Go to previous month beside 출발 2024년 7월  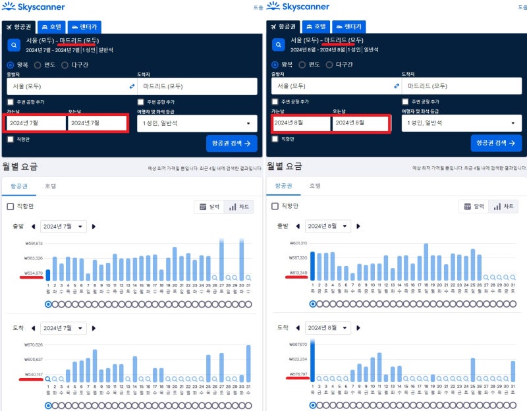pos(34,227)
